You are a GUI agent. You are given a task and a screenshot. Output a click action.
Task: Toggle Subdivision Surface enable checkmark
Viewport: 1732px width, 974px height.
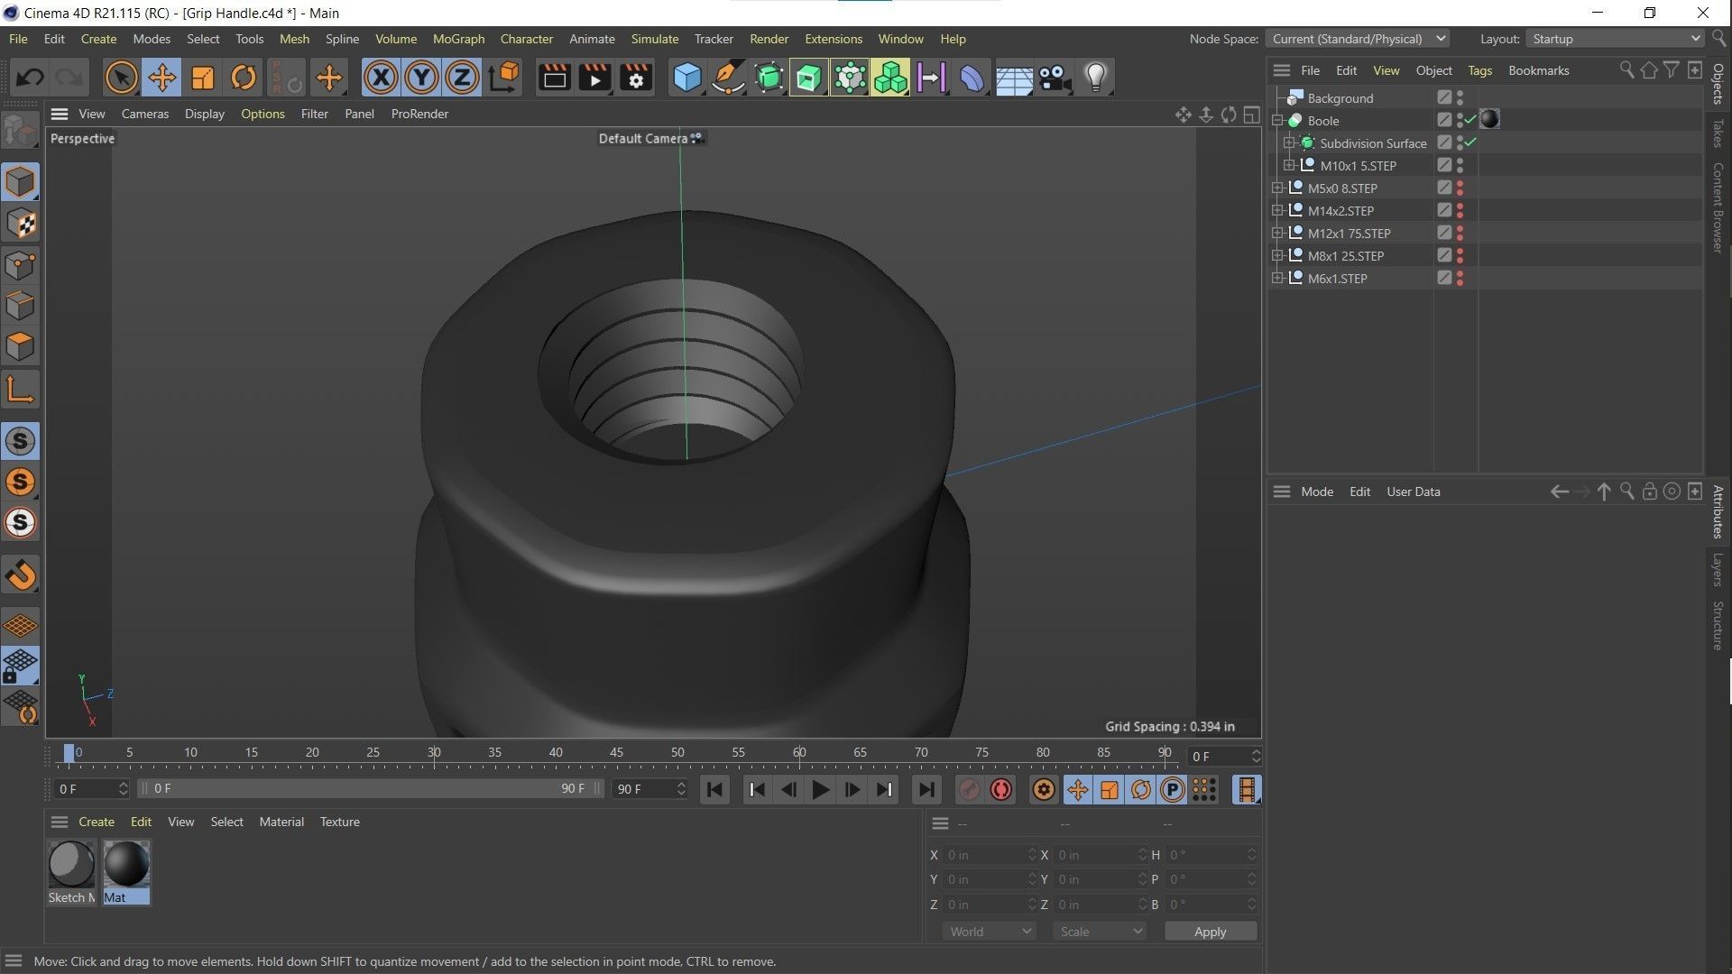point(1470,143)
